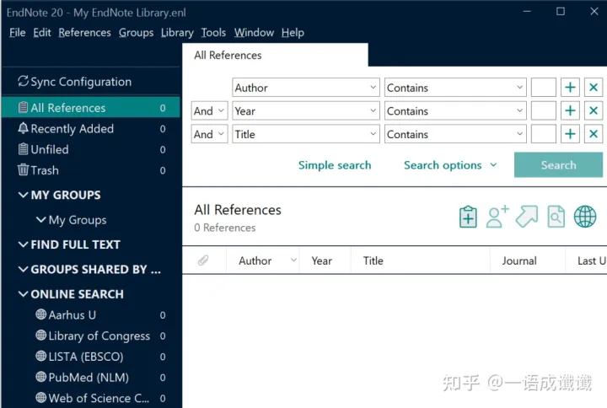Screen dimensions: 607x408
Task: Collapse the FIND FULL TEXT section
Action: coord(24,244)
